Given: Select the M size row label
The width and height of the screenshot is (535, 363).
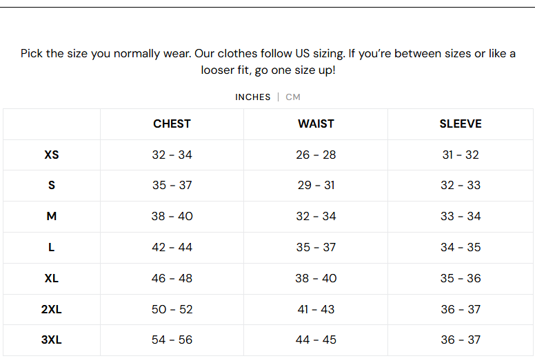Looking at the screenshot, I should tap(52, 216).
